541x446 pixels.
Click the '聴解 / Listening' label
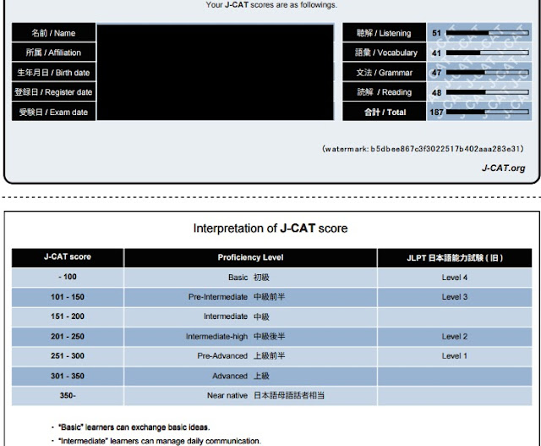pos(384,33)
